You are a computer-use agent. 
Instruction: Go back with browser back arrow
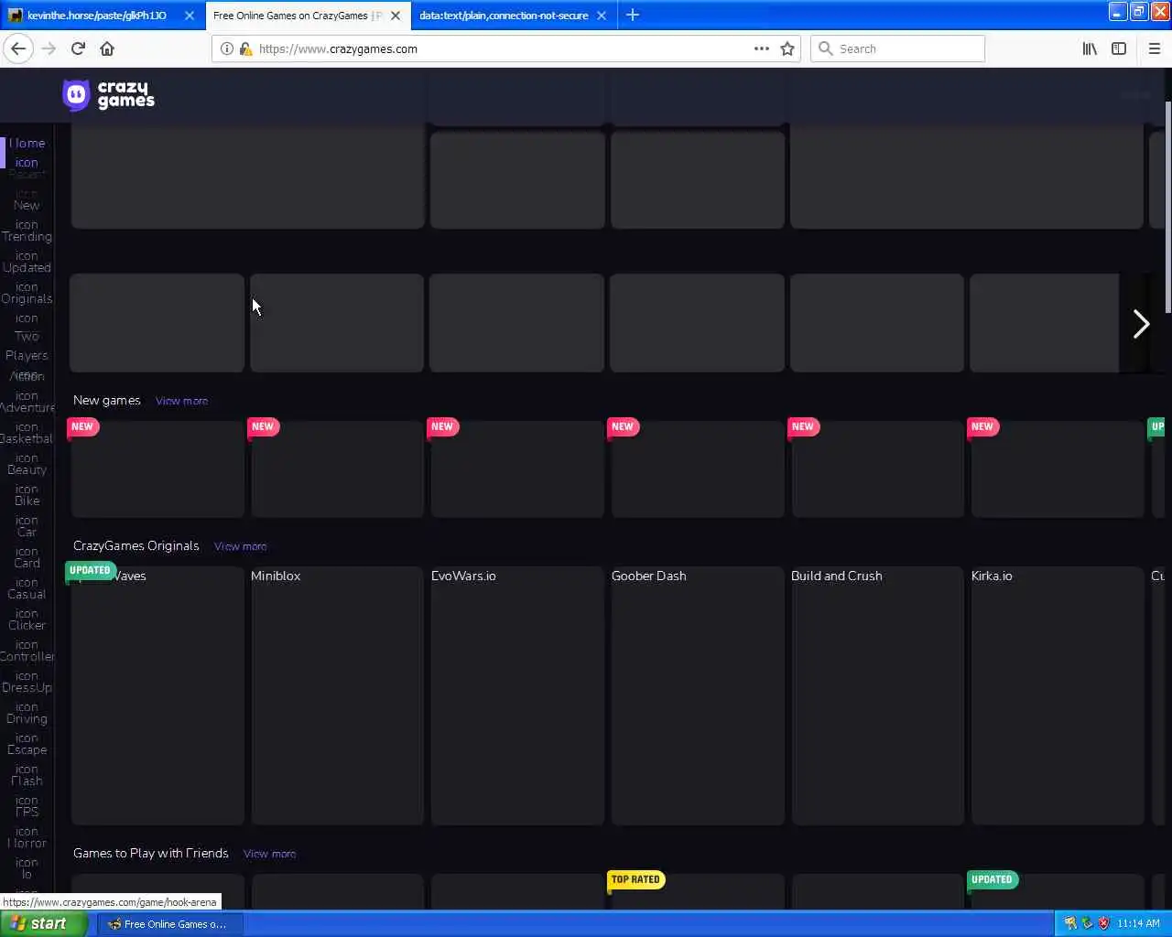coord(18,48)
